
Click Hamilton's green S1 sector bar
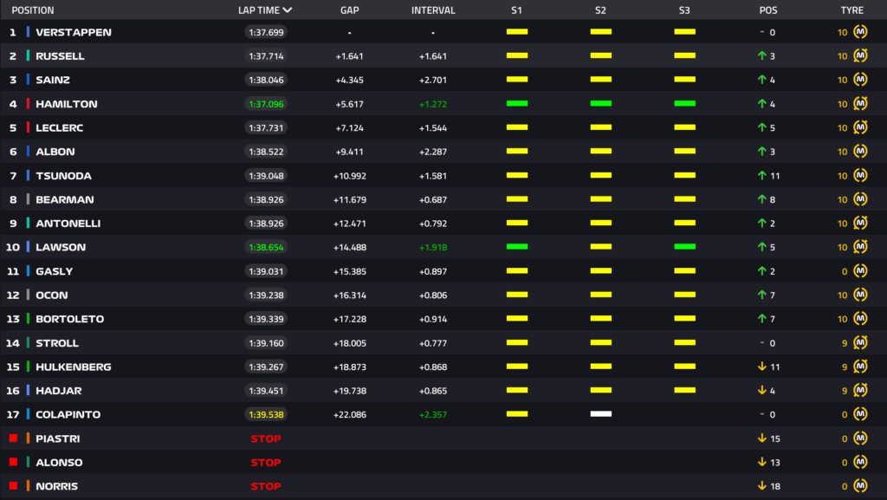(517, 104)
